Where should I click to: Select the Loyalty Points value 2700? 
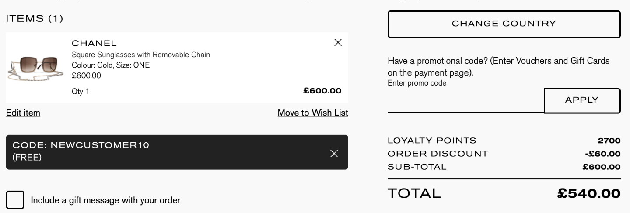pos(609,141)
